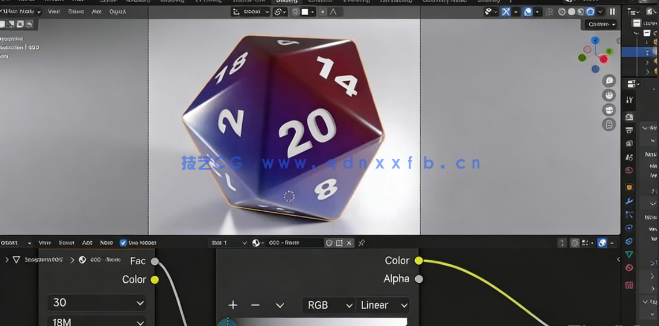Open the Output properties tab icon
Screen dimensions: 659x326
point(629,130)
